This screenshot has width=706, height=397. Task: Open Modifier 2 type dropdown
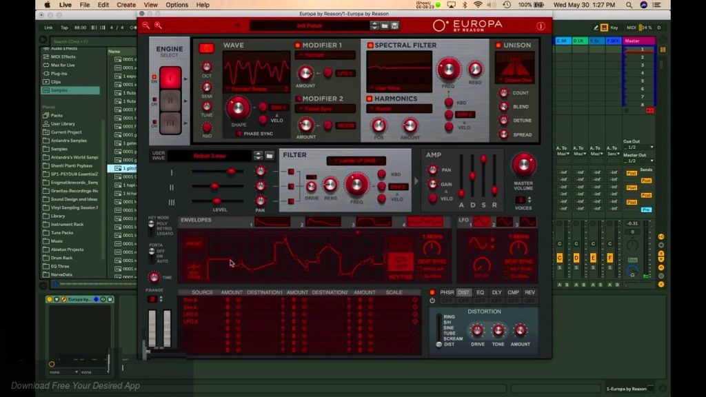(x=325, y=109)
